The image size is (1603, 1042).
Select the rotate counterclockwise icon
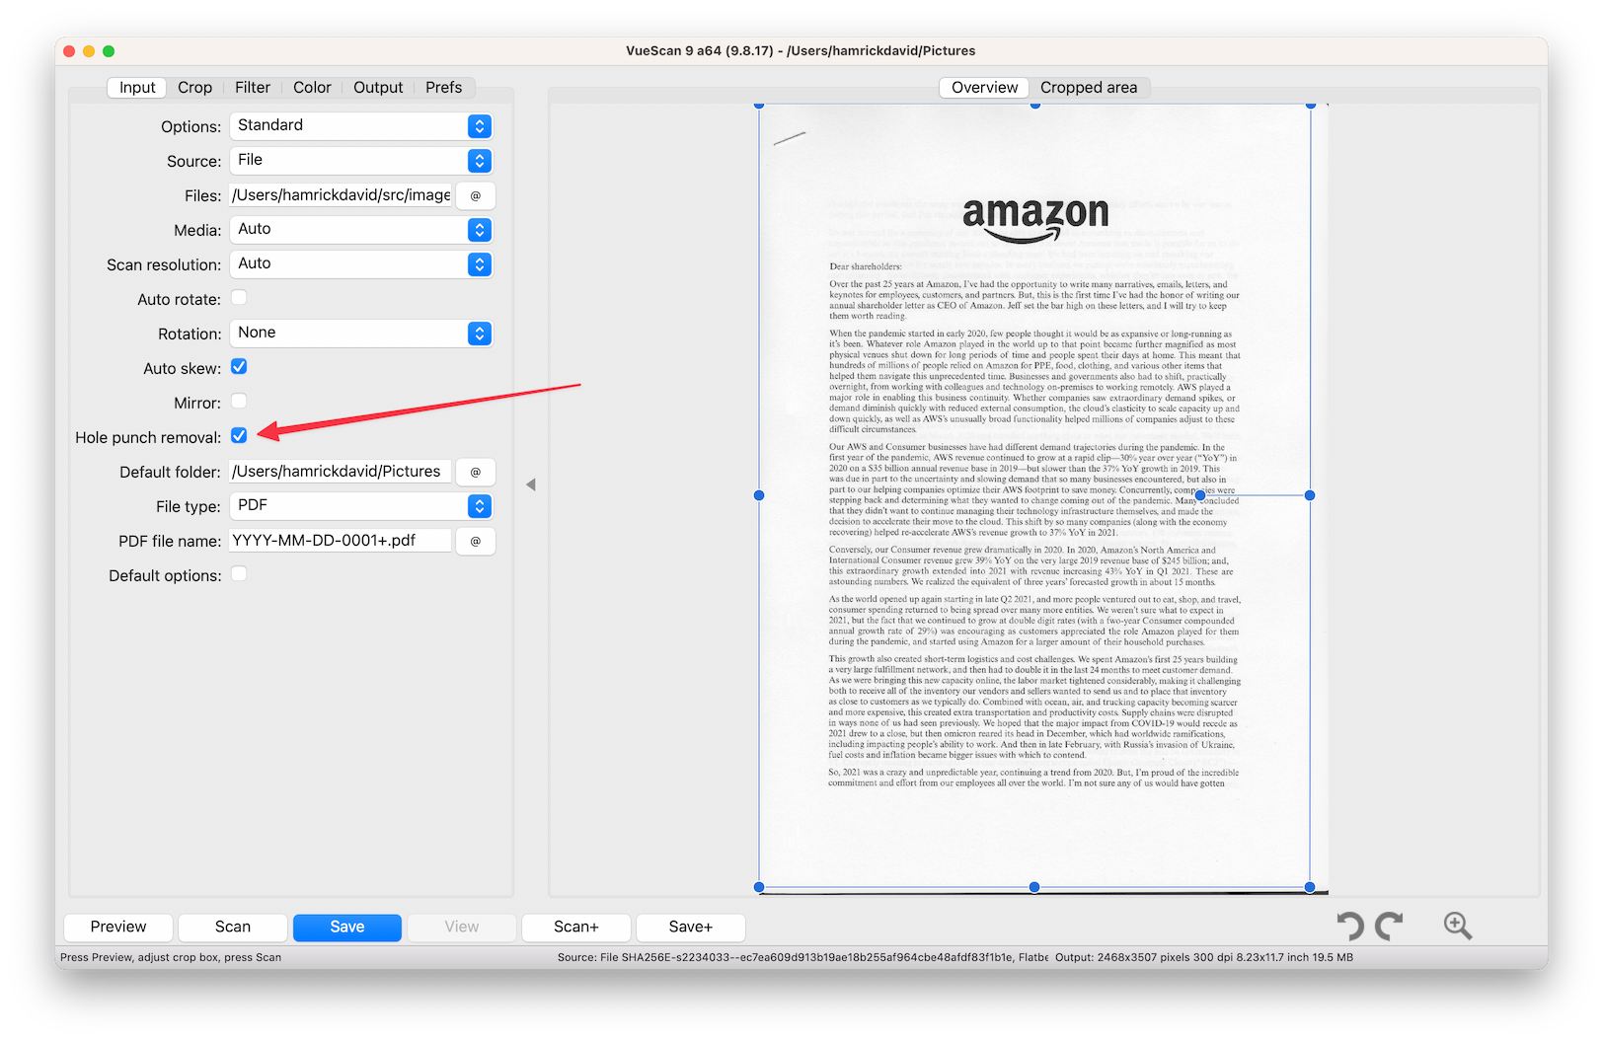click(1351, 926)
